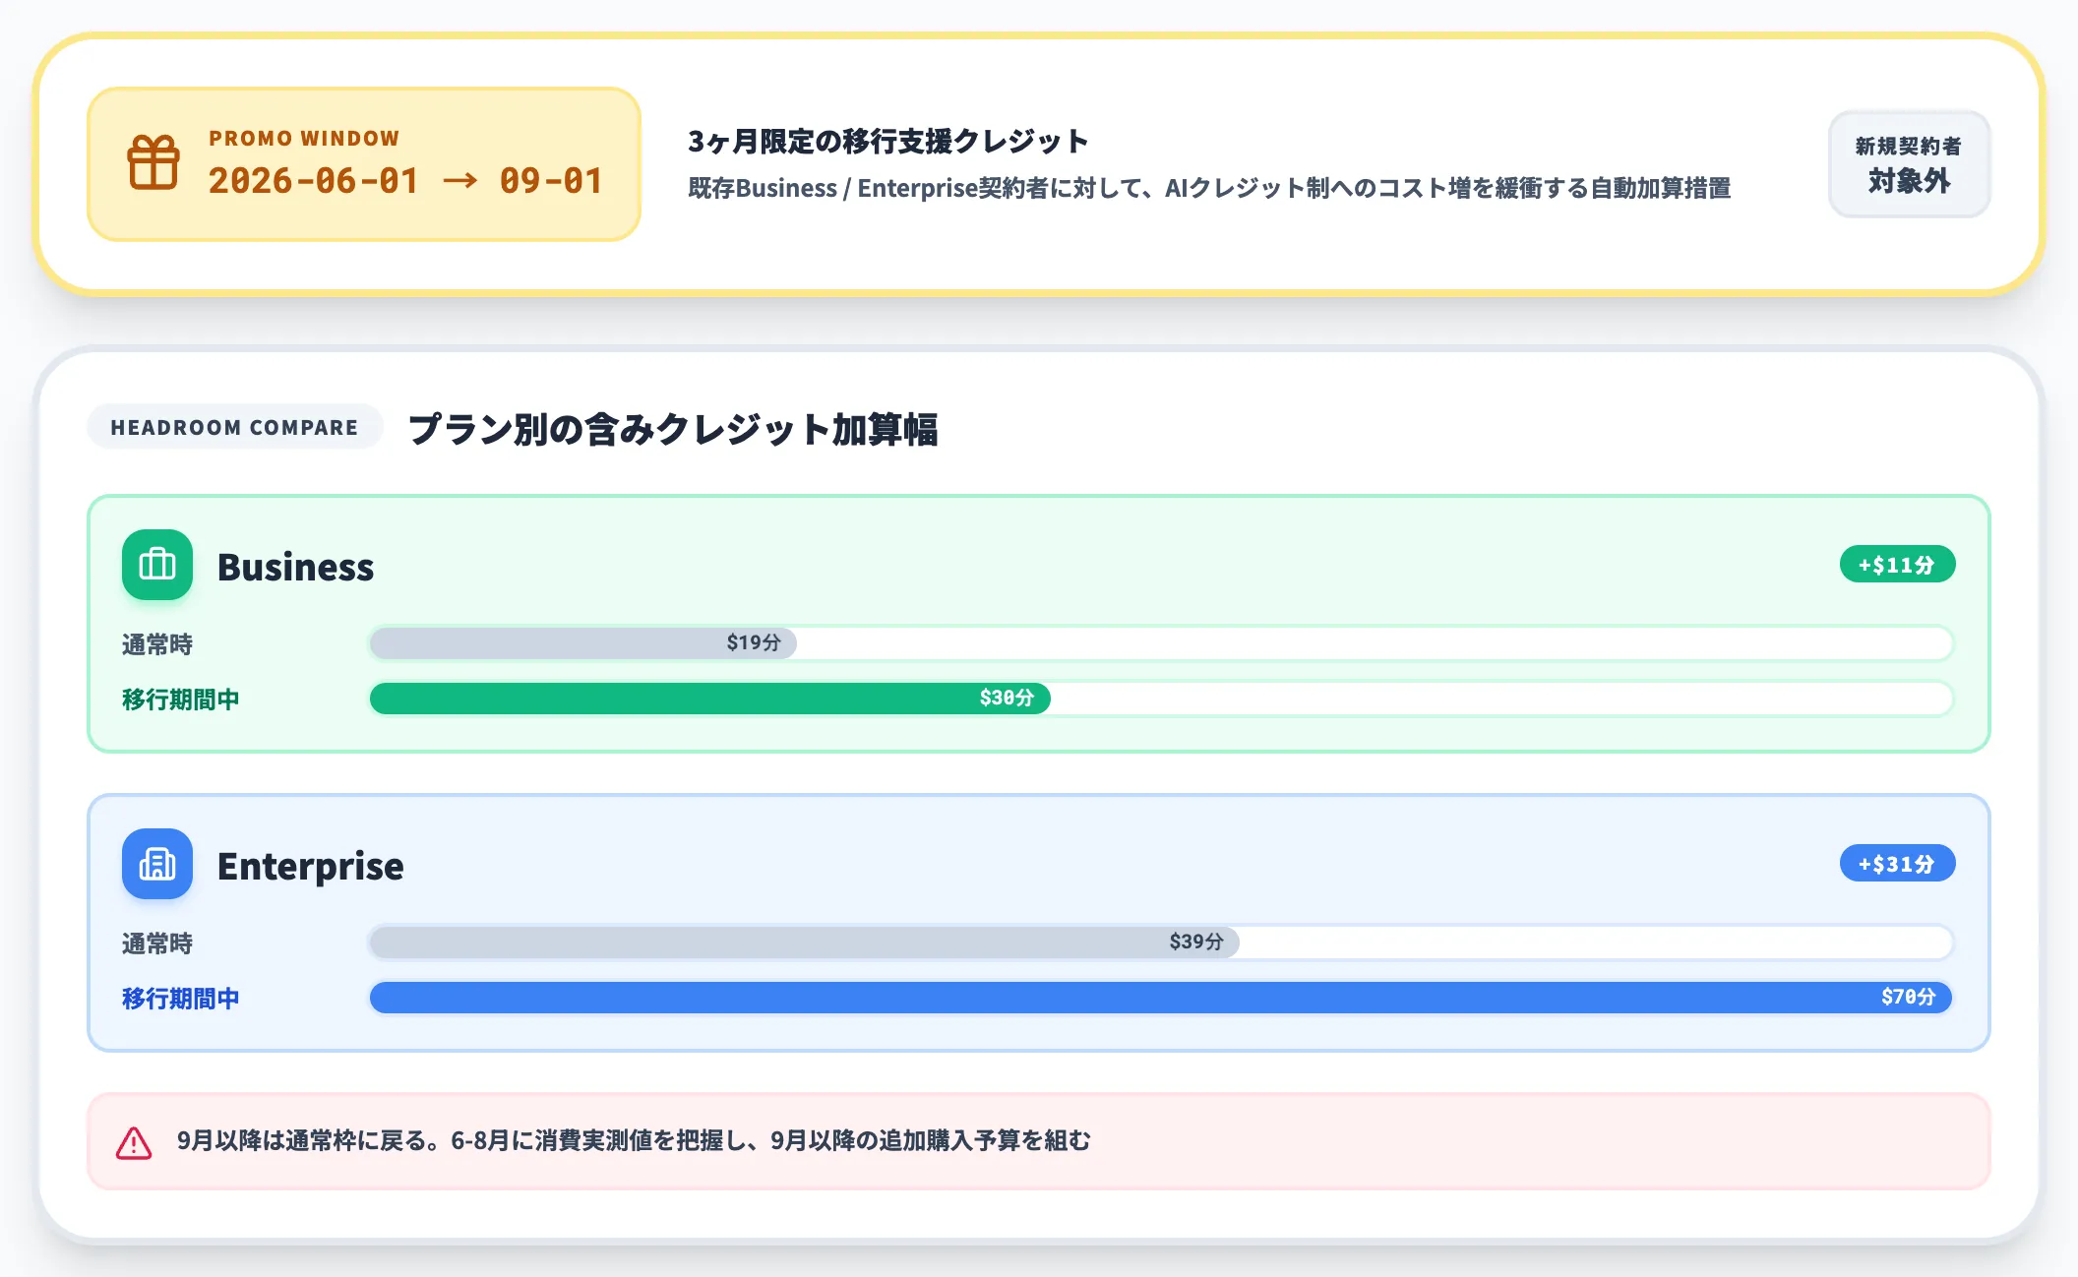Click the HEADROOM COMPARE tag
2078x1277 pixels.
pos(234,427)
